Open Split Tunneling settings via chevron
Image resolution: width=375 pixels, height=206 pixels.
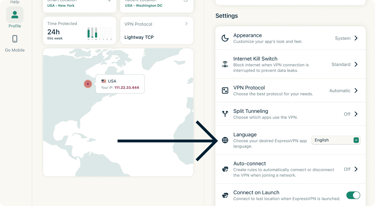click(356, 114)
